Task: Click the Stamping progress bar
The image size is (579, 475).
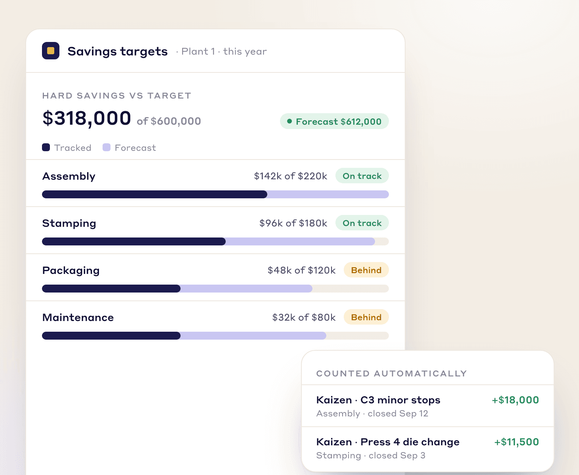Action: coord(215,241)
